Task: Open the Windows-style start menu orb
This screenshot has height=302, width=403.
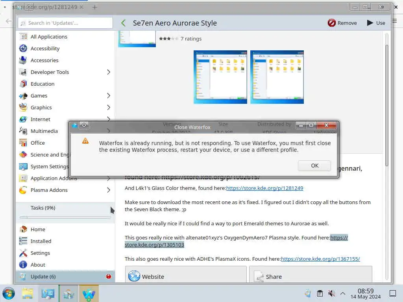Action: click(x=9, y=293)
